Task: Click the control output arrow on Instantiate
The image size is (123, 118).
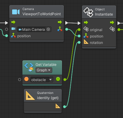Action: 112,23
